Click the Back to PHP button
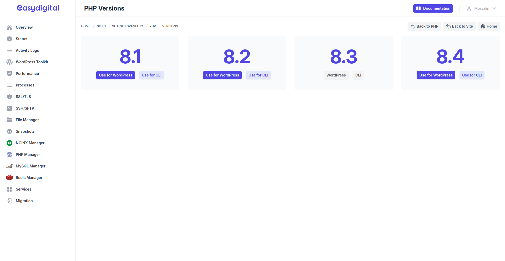This screenshot has height=261, width=505. click(x=424, y=26)
